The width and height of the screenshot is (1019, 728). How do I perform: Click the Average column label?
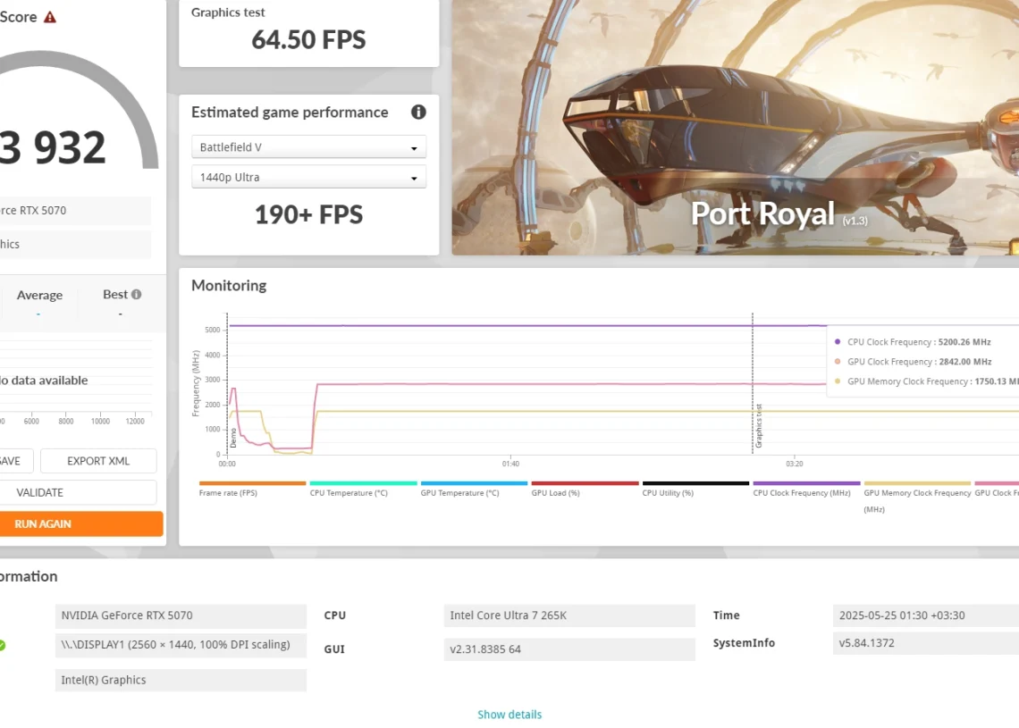click(39, 296)
